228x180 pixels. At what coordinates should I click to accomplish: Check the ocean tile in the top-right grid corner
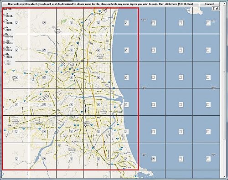208,23
